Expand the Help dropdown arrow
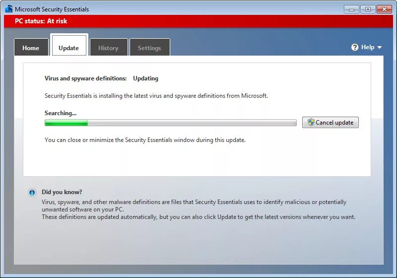The image size is (397, 278). tap(379, 47)
